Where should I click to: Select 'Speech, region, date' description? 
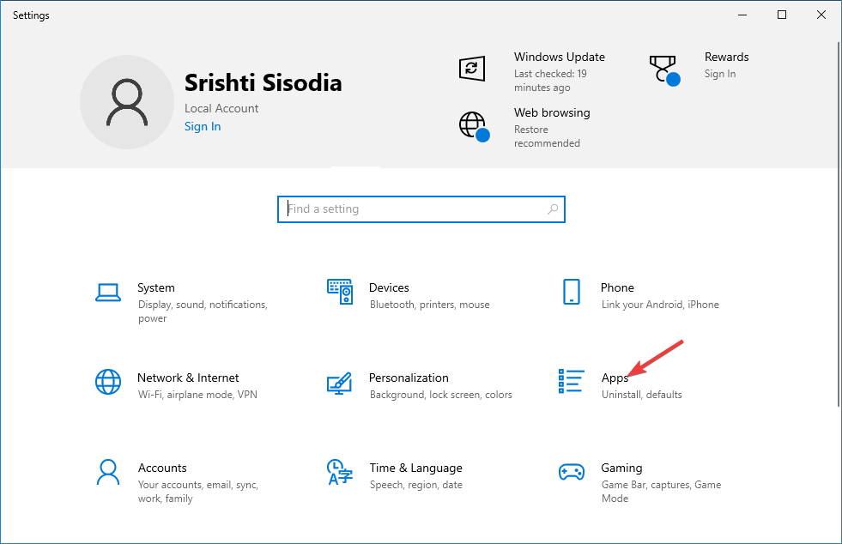point(415,485)
